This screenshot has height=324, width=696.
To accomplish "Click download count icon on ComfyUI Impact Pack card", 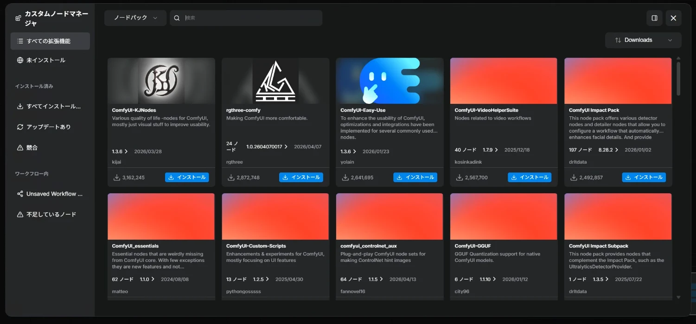I will click(x=574, y=178).
